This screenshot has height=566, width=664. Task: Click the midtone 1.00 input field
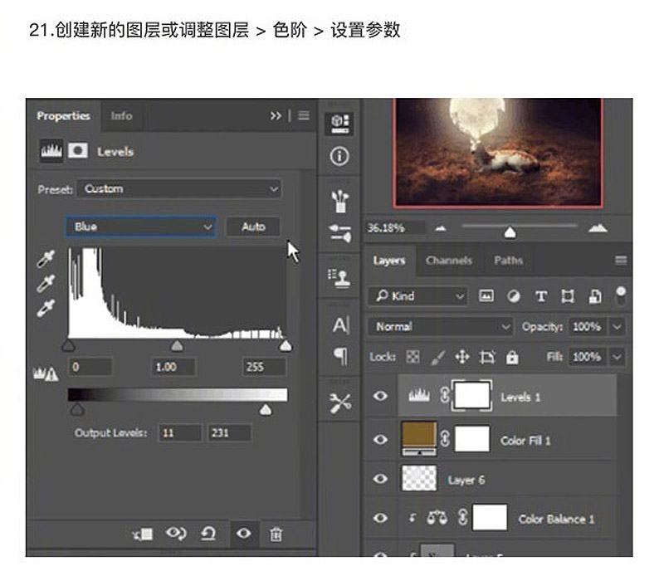coord(173,367)
